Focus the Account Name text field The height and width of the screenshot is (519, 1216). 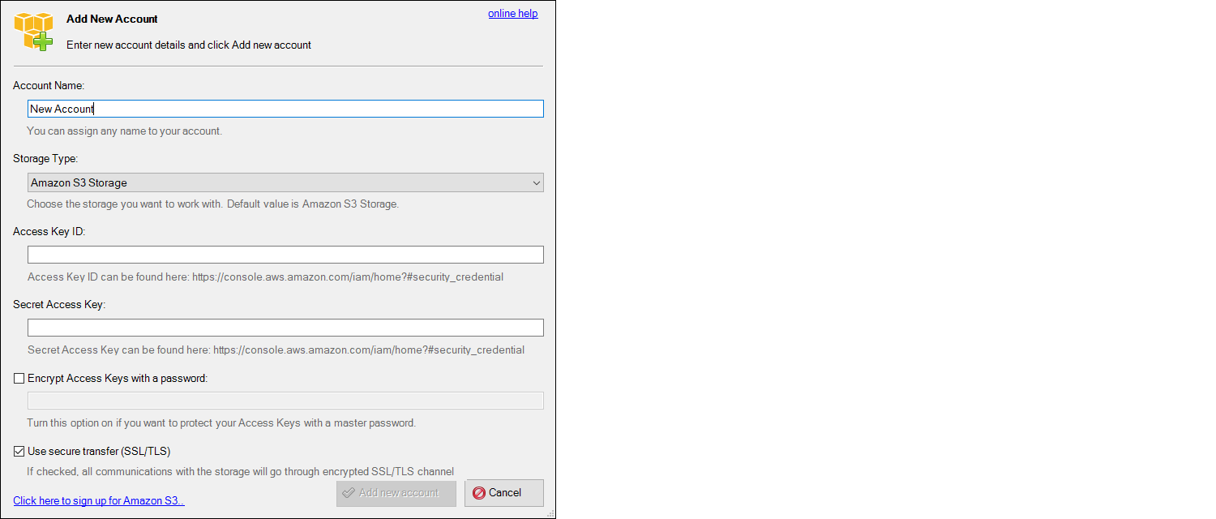point(285,109)
